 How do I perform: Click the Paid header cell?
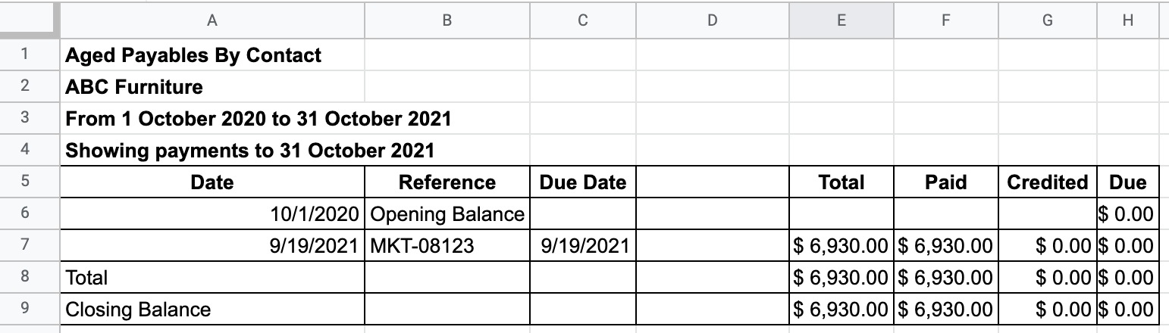point(946,182)
